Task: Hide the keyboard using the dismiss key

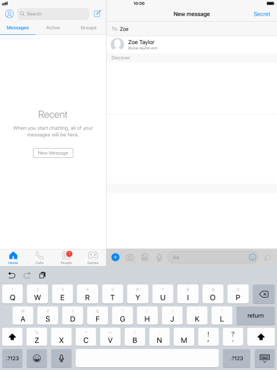Action: 264,358
